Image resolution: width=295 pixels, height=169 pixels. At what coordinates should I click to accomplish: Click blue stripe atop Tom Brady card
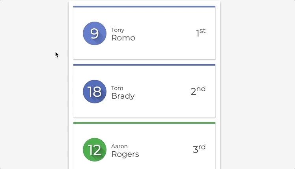pyautogui.click(x=144, y=65)
